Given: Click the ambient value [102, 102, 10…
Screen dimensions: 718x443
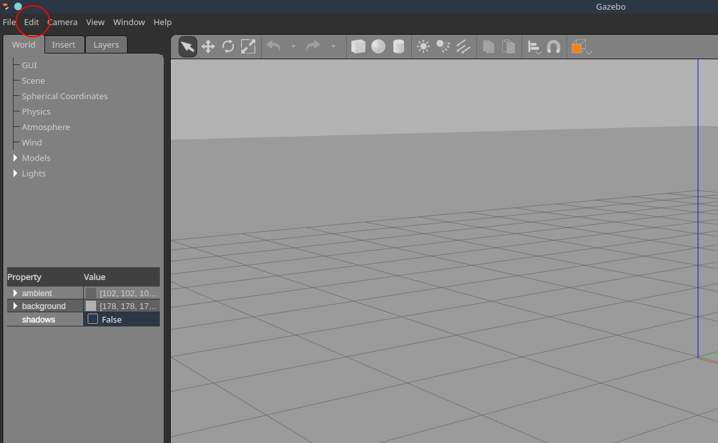Looking at the screenshot, I should click(128, 294).
